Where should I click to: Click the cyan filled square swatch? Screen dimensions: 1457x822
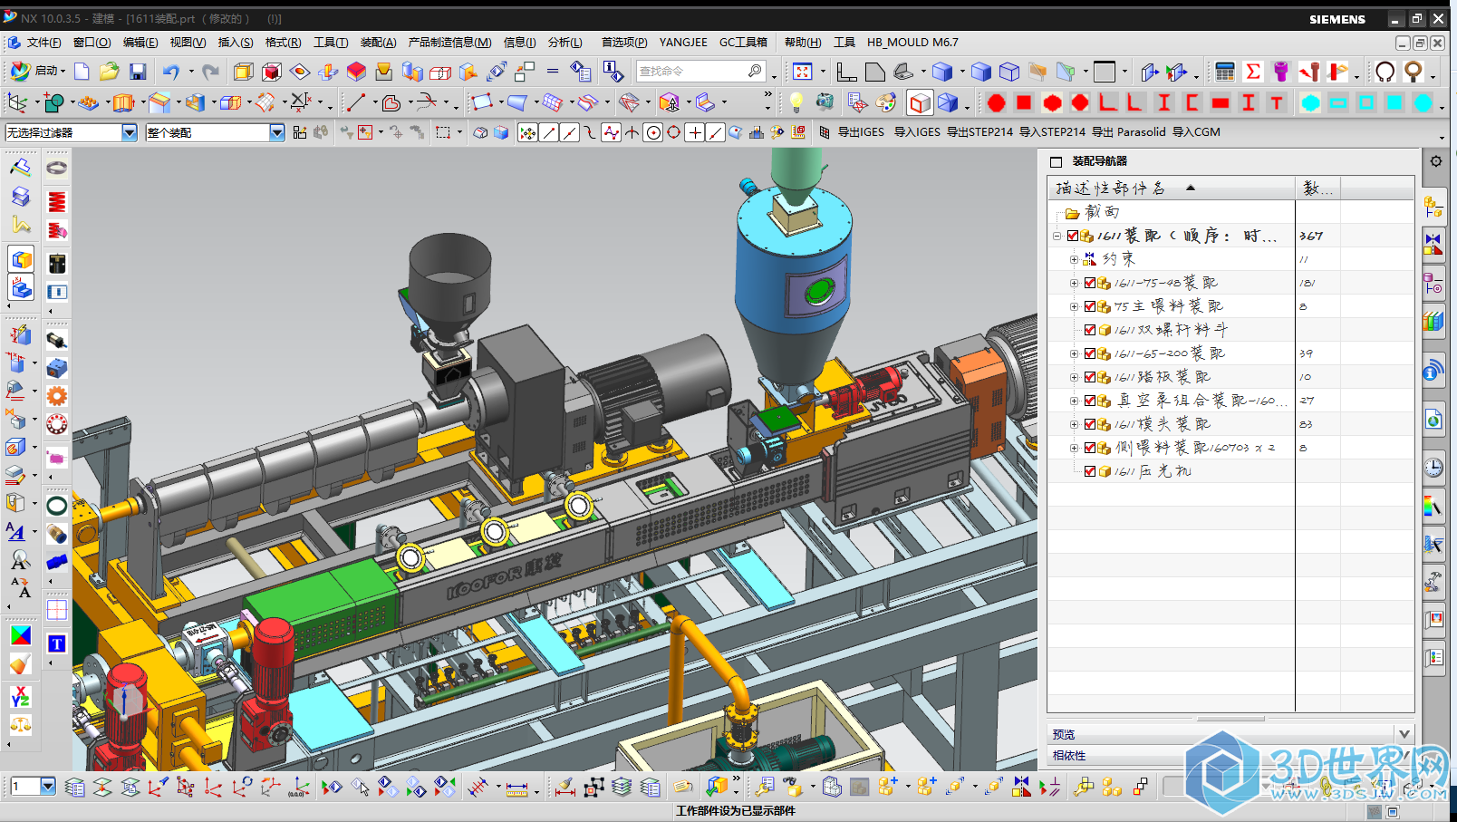(x=1394, y=102)
